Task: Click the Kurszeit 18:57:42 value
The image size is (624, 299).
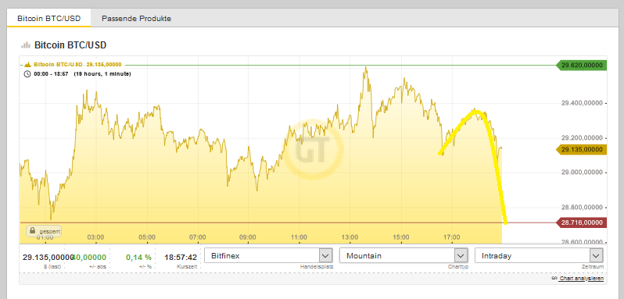Action: coord(181,257)
